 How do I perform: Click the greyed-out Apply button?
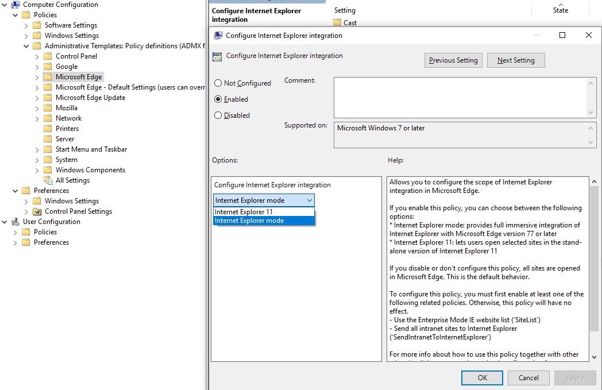tap(575, 378)
